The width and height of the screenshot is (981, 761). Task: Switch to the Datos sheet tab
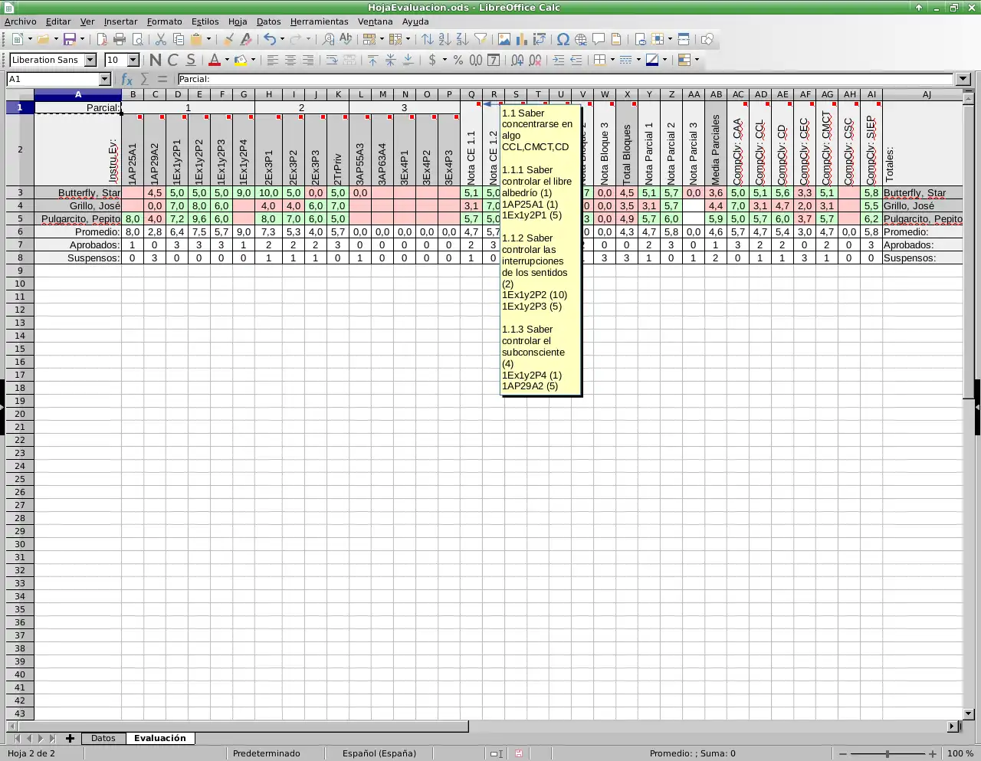tap(103, 738)
